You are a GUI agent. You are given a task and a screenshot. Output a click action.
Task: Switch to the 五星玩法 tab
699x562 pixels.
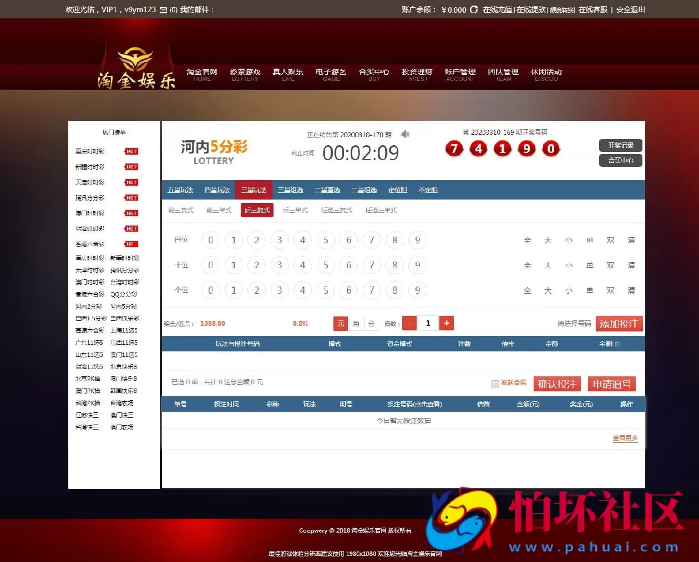(x=180, y=190)
